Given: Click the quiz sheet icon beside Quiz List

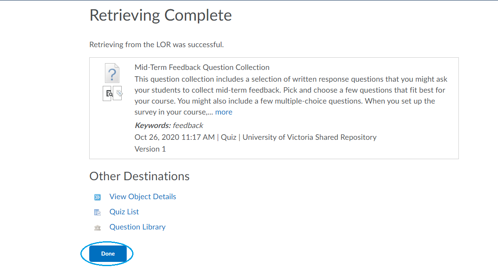Looking at the screenshot, I should tap(98, 212).
